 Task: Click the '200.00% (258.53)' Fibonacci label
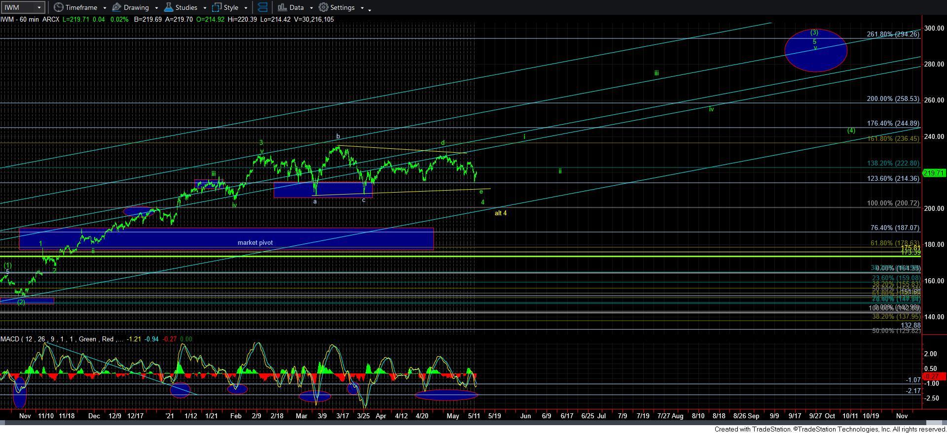pyautogui.click(x=893, y=99)
